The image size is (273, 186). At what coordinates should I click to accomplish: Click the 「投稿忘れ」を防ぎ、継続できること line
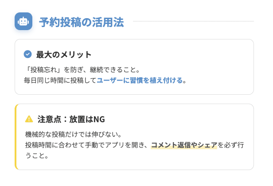pos(82,70)
